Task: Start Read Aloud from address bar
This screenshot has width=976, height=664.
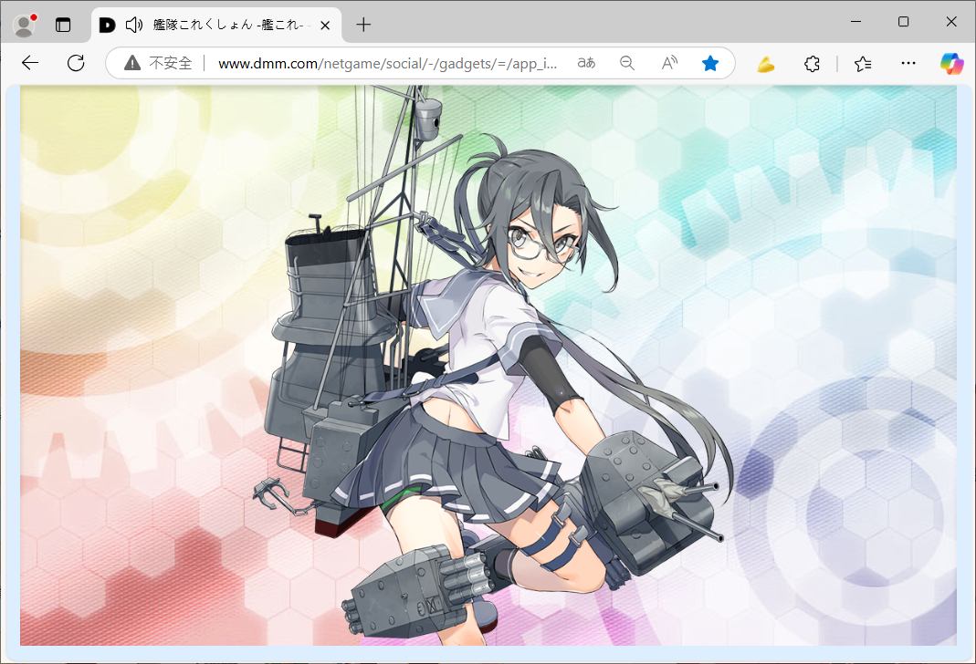Action: click(x=669, y=63)
